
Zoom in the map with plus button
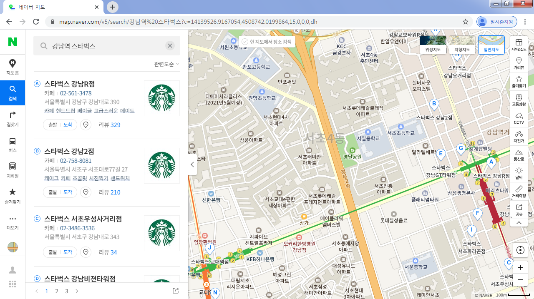coord(520,268)
